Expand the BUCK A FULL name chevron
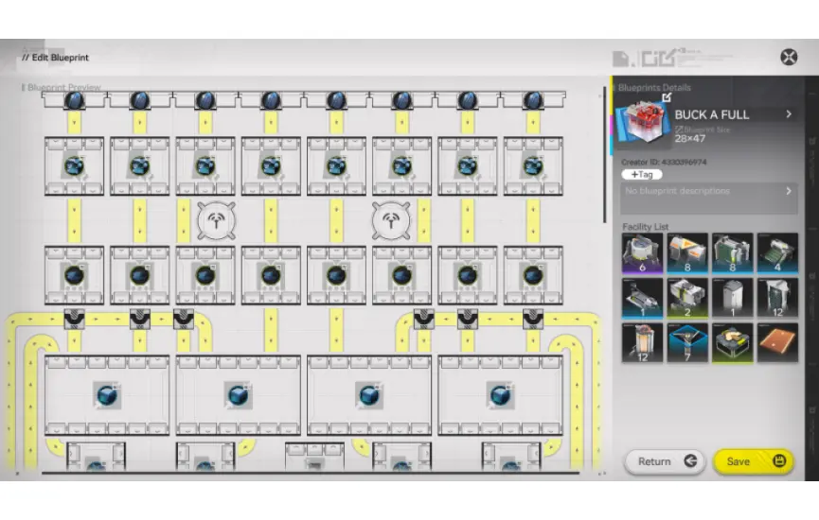The image size is (819, 520). click(789, 114)
